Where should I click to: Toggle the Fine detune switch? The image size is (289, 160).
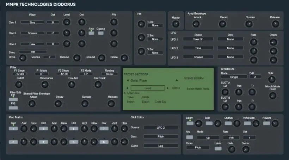point(91,33)
